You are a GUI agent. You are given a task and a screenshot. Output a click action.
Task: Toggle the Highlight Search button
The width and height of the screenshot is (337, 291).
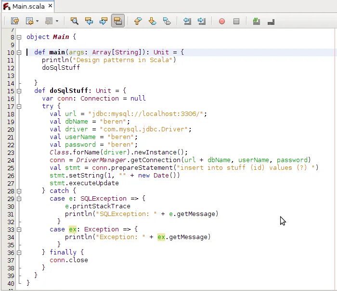coord(118,21)
